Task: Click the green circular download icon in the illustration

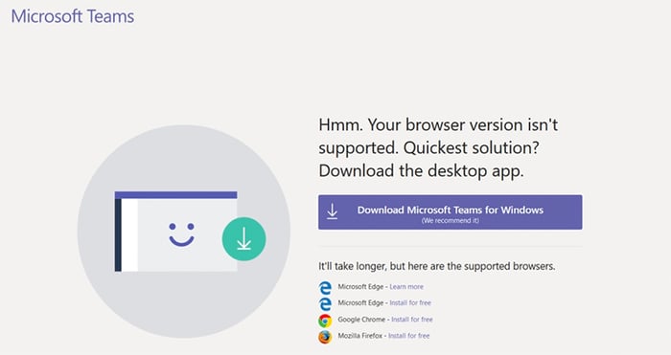Action: 243,239
